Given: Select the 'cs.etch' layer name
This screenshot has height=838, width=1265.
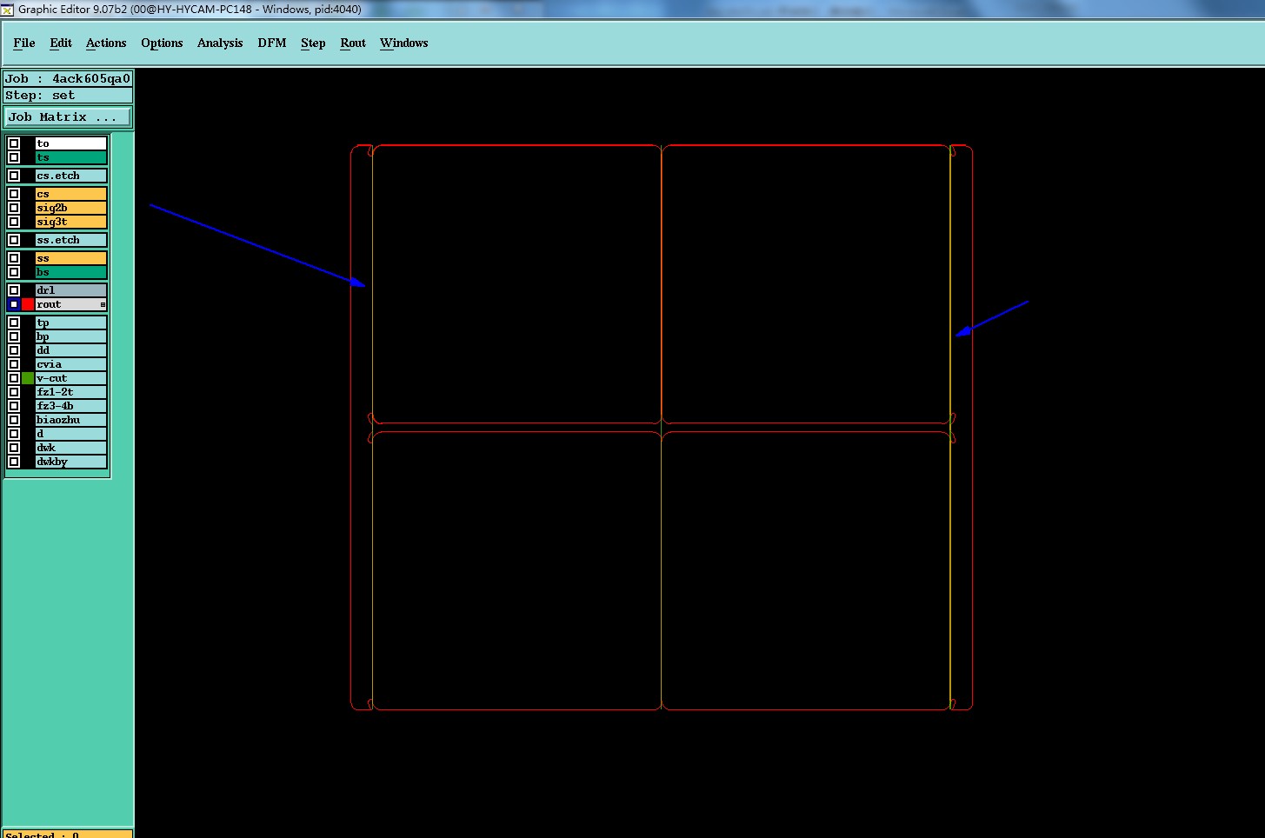Looking at the screenshot, I should click(71, 176).
